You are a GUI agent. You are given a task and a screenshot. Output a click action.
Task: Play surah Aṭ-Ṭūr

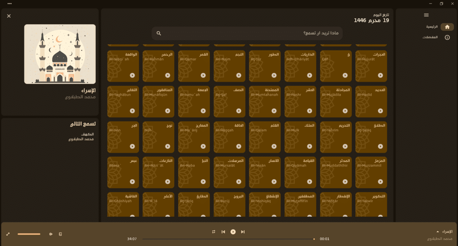274,75
